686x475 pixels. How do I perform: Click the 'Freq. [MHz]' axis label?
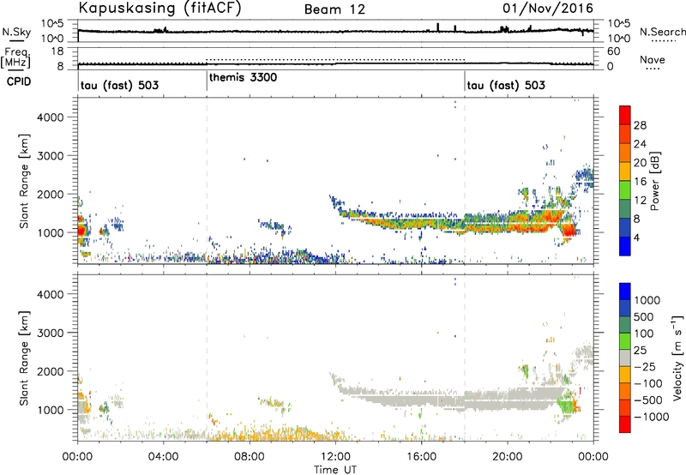(x=16, y=57)
